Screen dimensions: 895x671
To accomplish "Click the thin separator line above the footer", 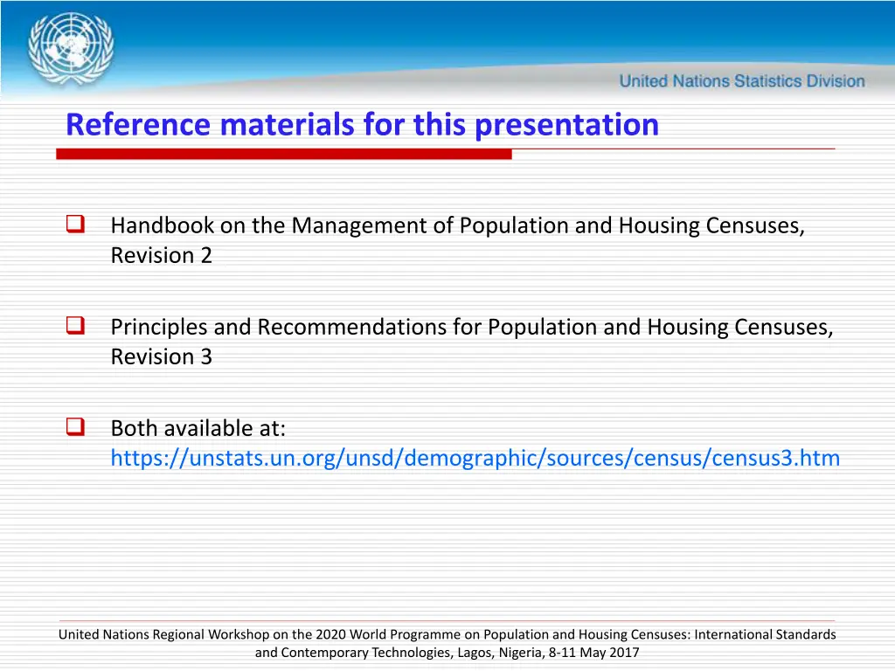I will click(x=447, y=620).
